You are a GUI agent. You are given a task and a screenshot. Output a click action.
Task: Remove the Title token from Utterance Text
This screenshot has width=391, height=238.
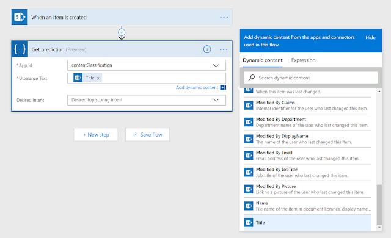point(98,78)
